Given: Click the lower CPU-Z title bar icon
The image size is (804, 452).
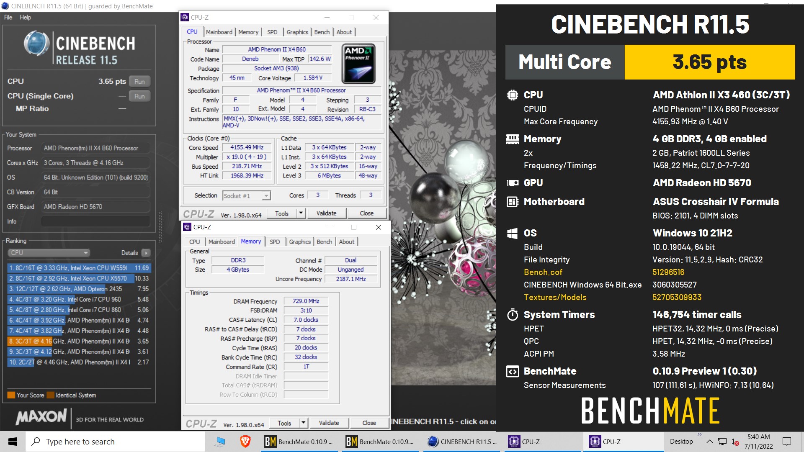Looking at the screenshot, I should click(187, 227).
